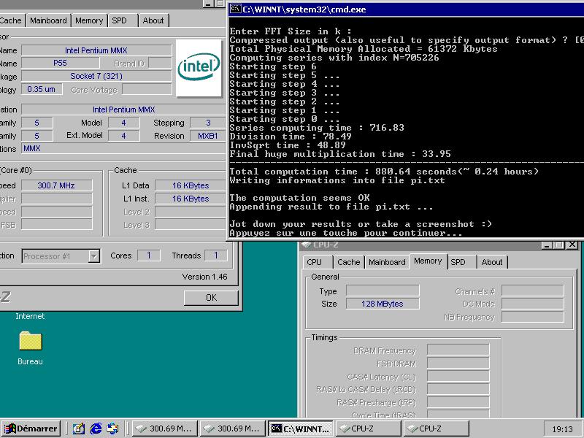
Task: Select the Bureau folder icon on desktop
Action: pyautogui.click(x=30, y=341)
